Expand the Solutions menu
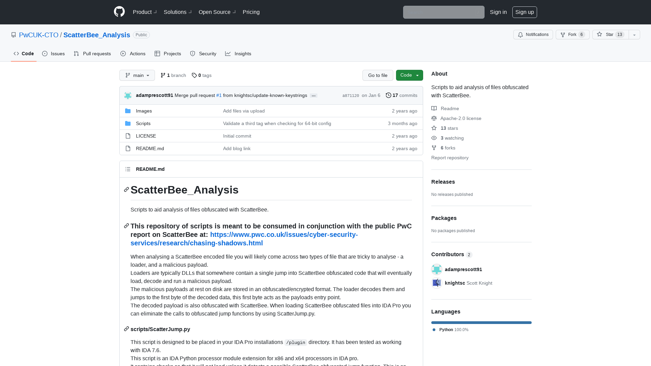The width and height of the screenshot is (651, 366). pos(178,12)
